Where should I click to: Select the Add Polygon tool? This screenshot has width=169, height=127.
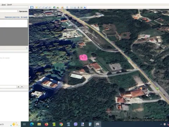[40, 7]
